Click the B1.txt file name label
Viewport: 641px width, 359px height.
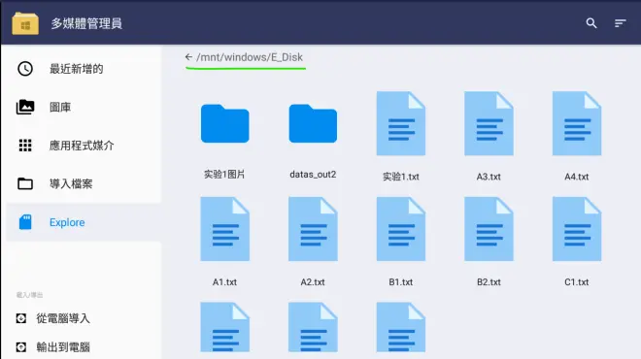click(x=400, y=282)
